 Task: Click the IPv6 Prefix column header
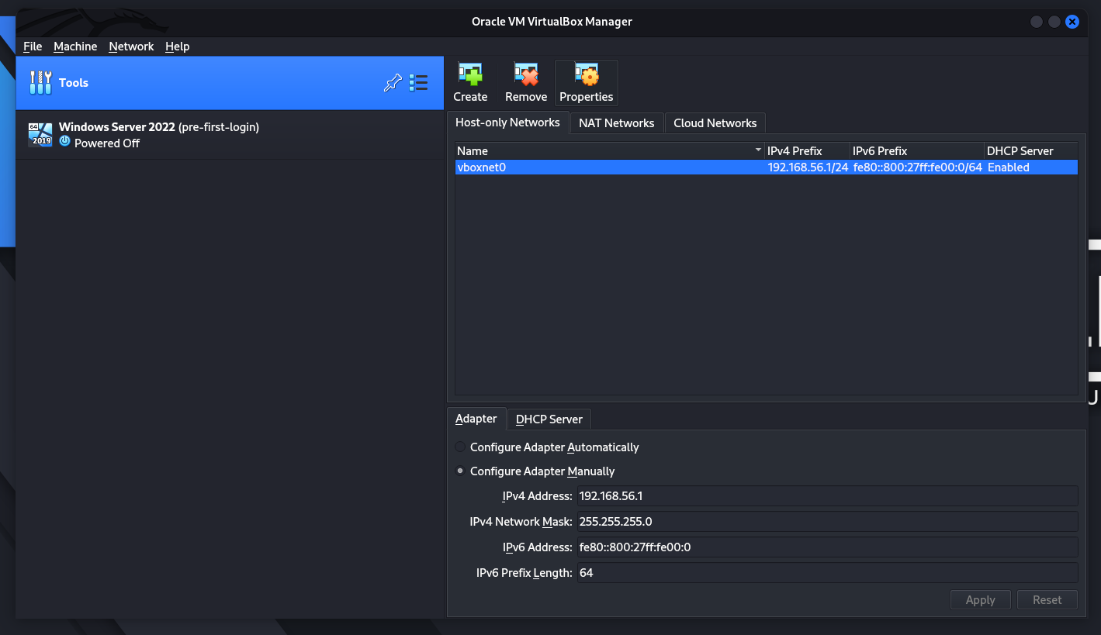pos(917,151)
